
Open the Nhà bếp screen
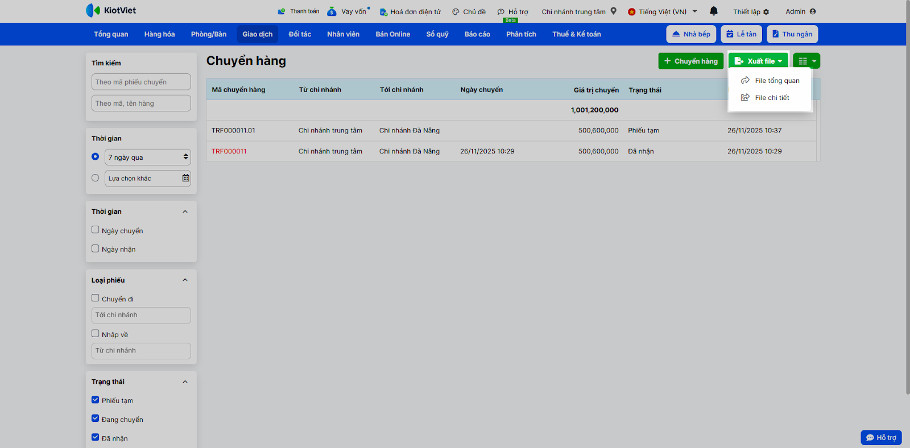point(691,34)
